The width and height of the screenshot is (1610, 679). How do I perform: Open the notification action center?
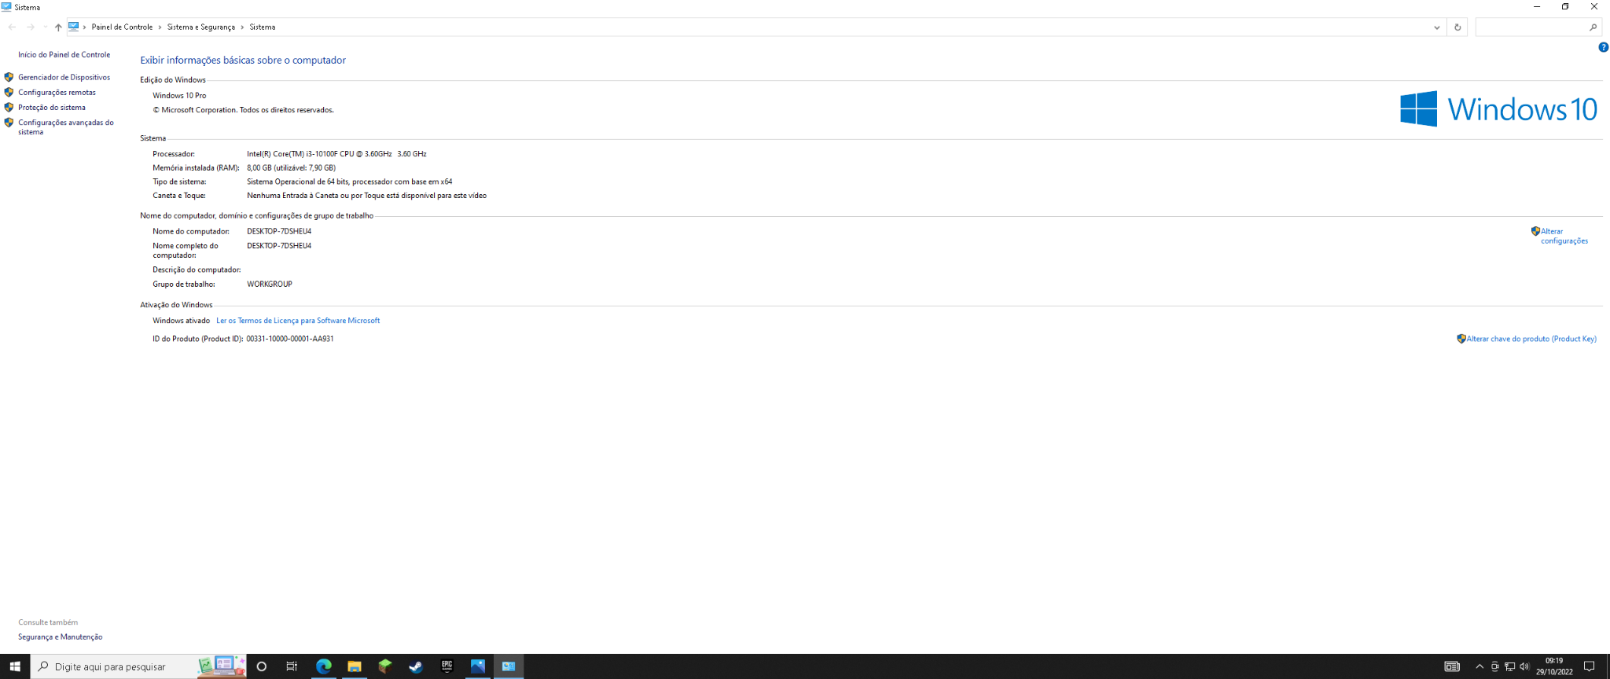1589,666
